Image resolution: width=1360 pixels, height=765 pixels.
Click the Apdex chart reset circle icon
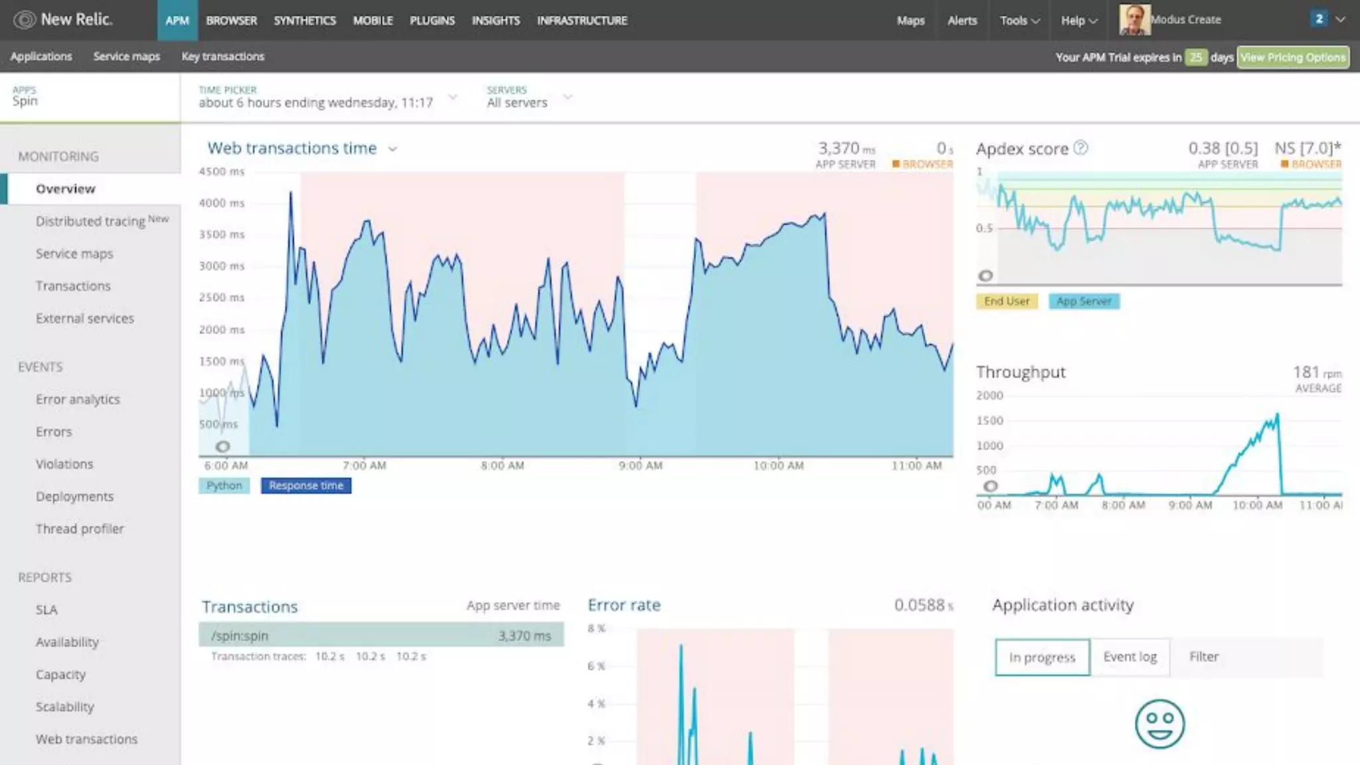click(986, 276)
